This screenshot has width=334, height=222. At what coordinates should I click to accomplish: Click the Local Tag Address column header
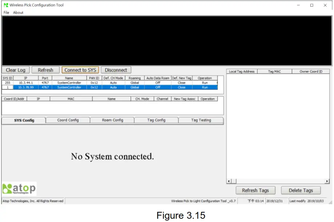tap(242, 71)
